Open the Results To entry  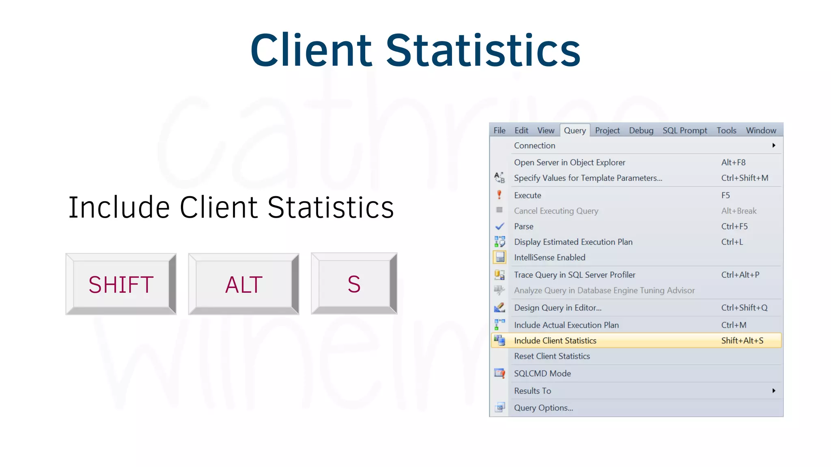[x=636, y=391]
